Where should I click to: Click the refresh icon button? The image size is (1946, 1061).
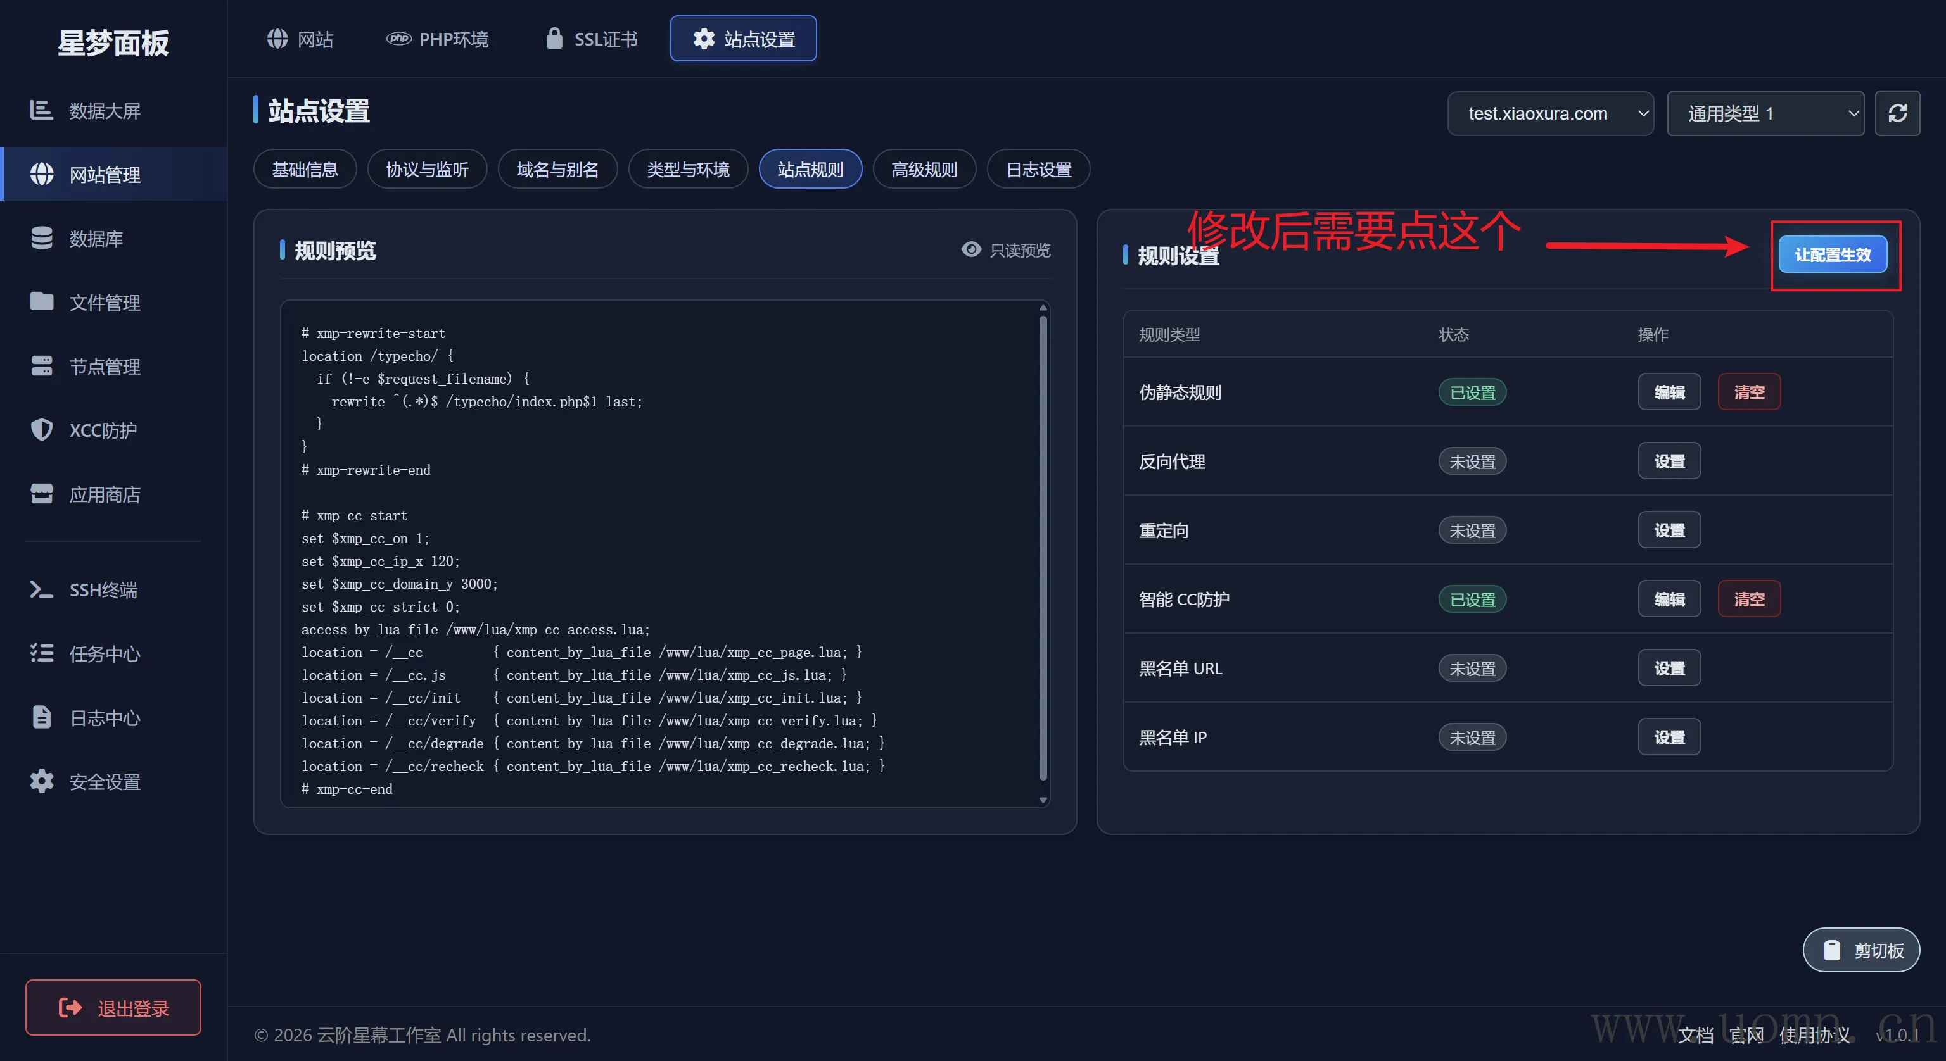coord(1897,113)
